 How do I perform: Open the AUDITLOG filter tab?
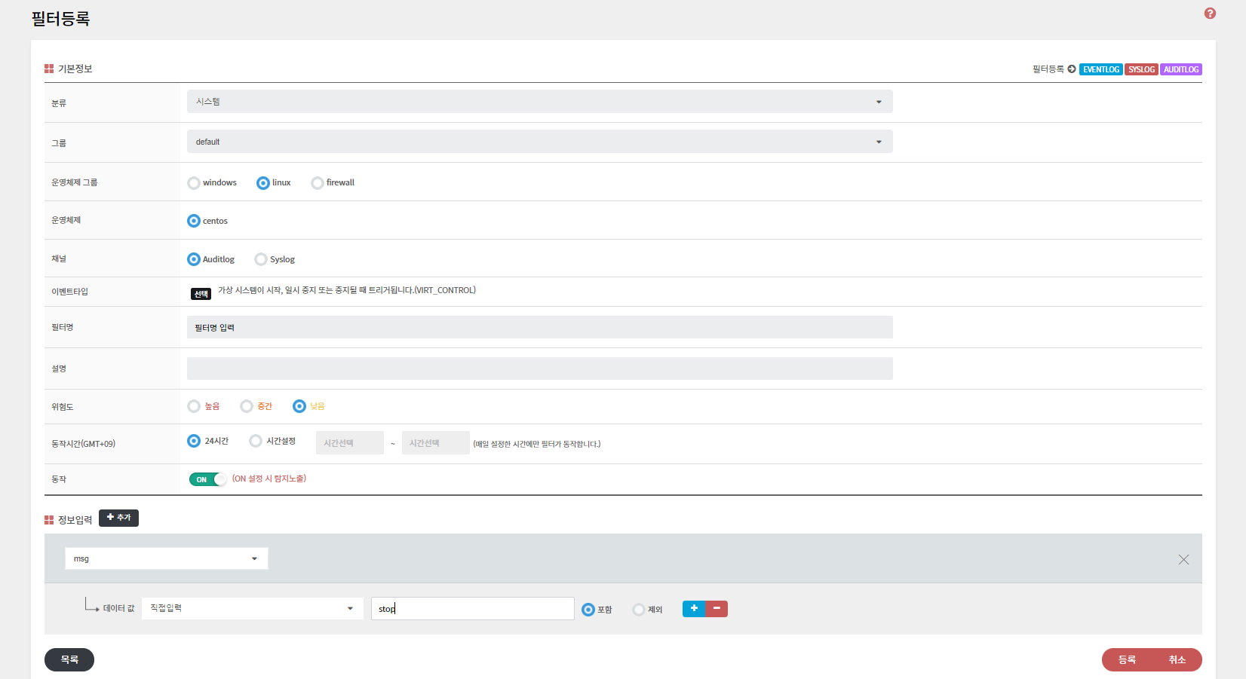[x=1180, y=69]
